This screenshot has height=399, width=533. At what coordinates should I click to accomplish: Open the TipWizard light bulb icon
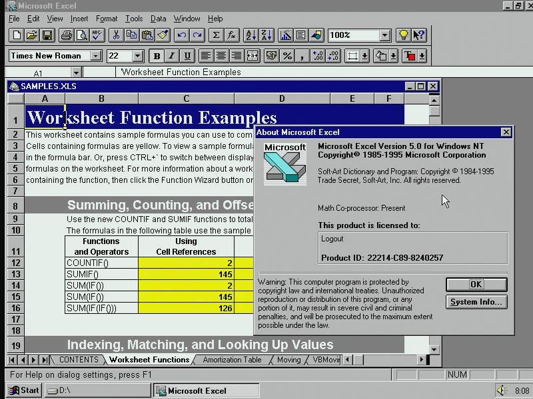(x=403, y=35)
